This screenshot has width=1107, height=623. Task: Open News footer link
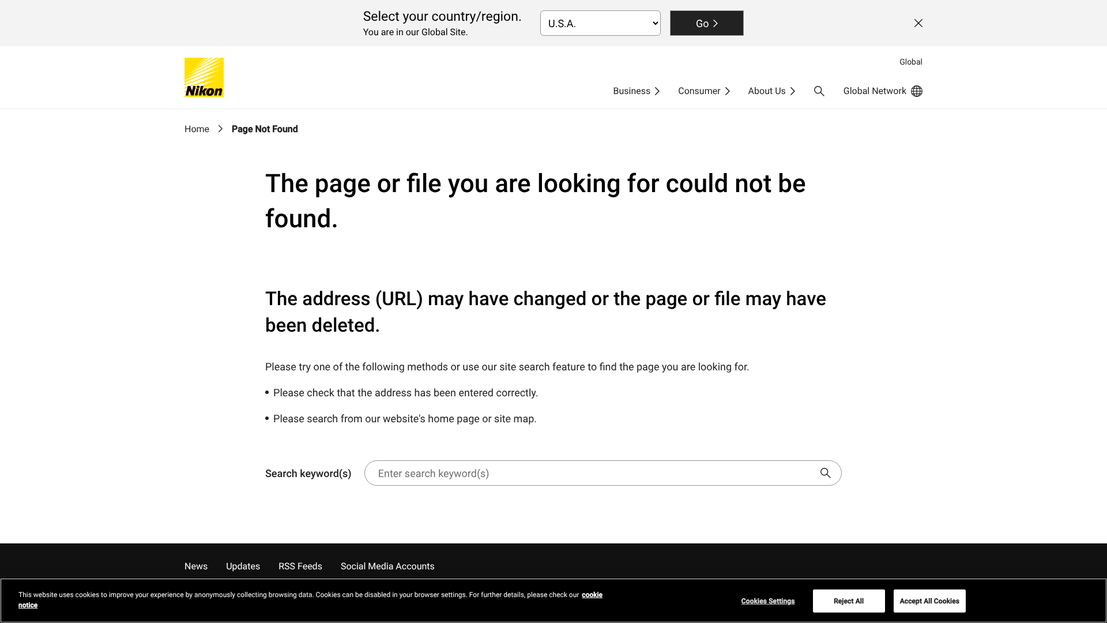(x=196, y=566)
